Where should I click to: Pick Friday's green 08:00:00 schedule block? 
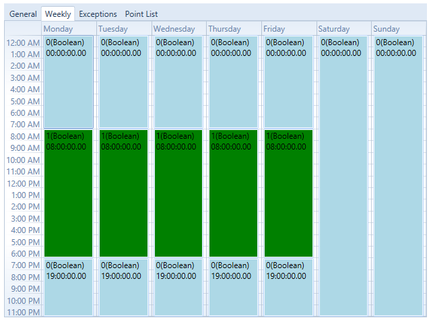(x=288, y=193)
